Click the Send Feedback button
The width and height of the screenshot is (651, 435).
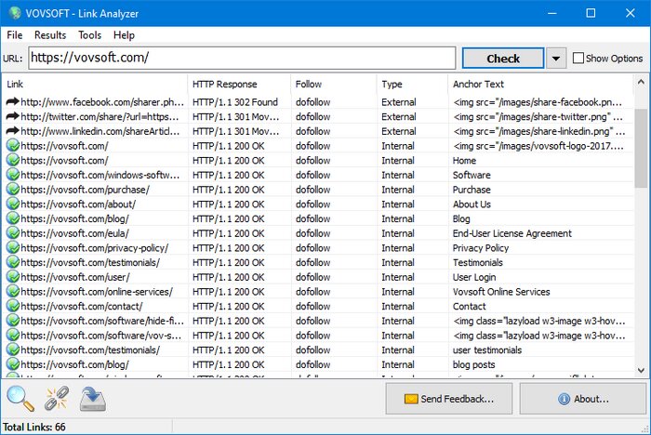449,399
